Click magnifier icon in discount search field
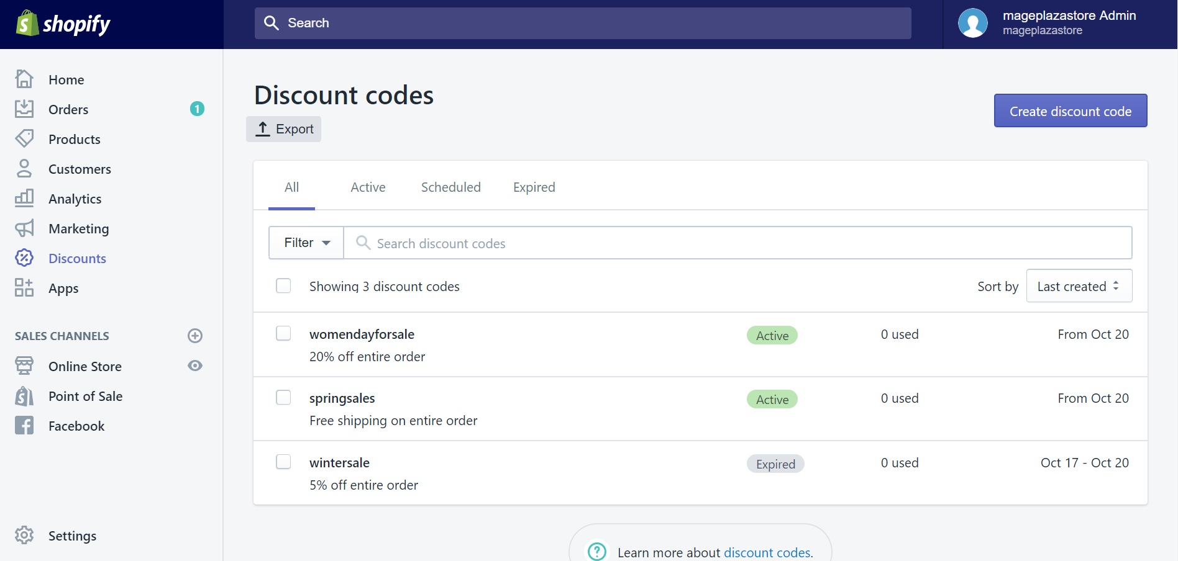Viewport: 1178px width, 561px height. pyautogui.click(x=363, y=243)
